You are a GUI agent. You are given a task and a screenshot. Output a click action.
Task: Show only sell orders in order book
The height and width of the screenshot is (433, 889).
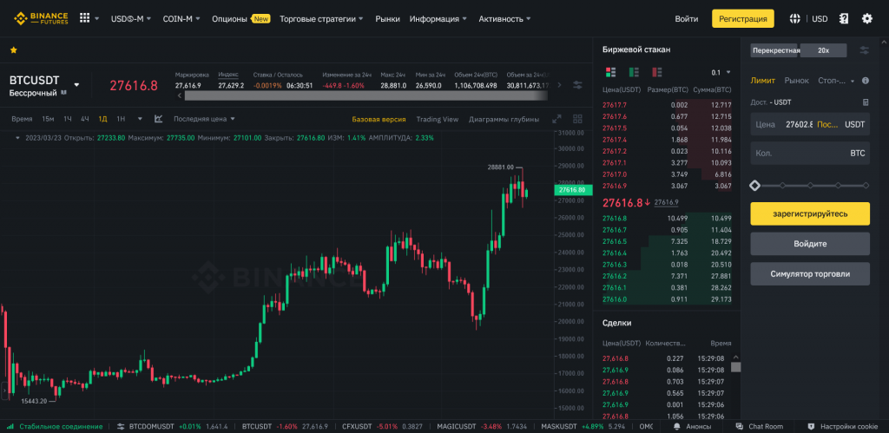[657, 72]
